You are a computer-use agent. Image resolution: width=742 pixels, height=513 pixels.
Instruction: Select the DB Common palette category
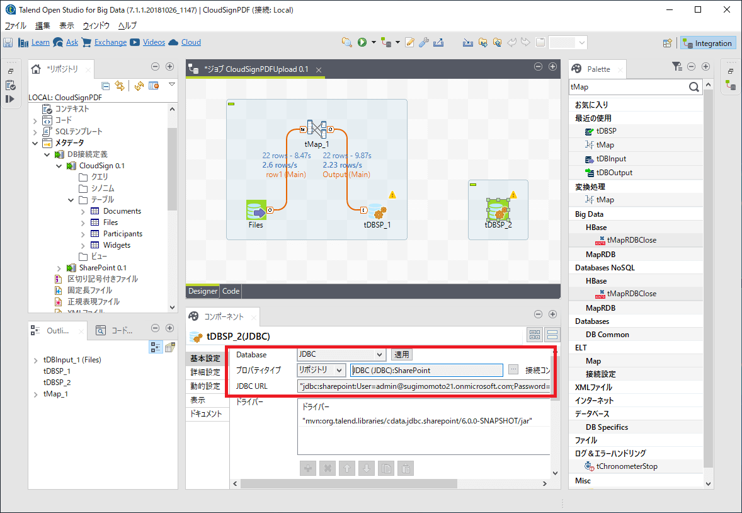tap(607, 335)
